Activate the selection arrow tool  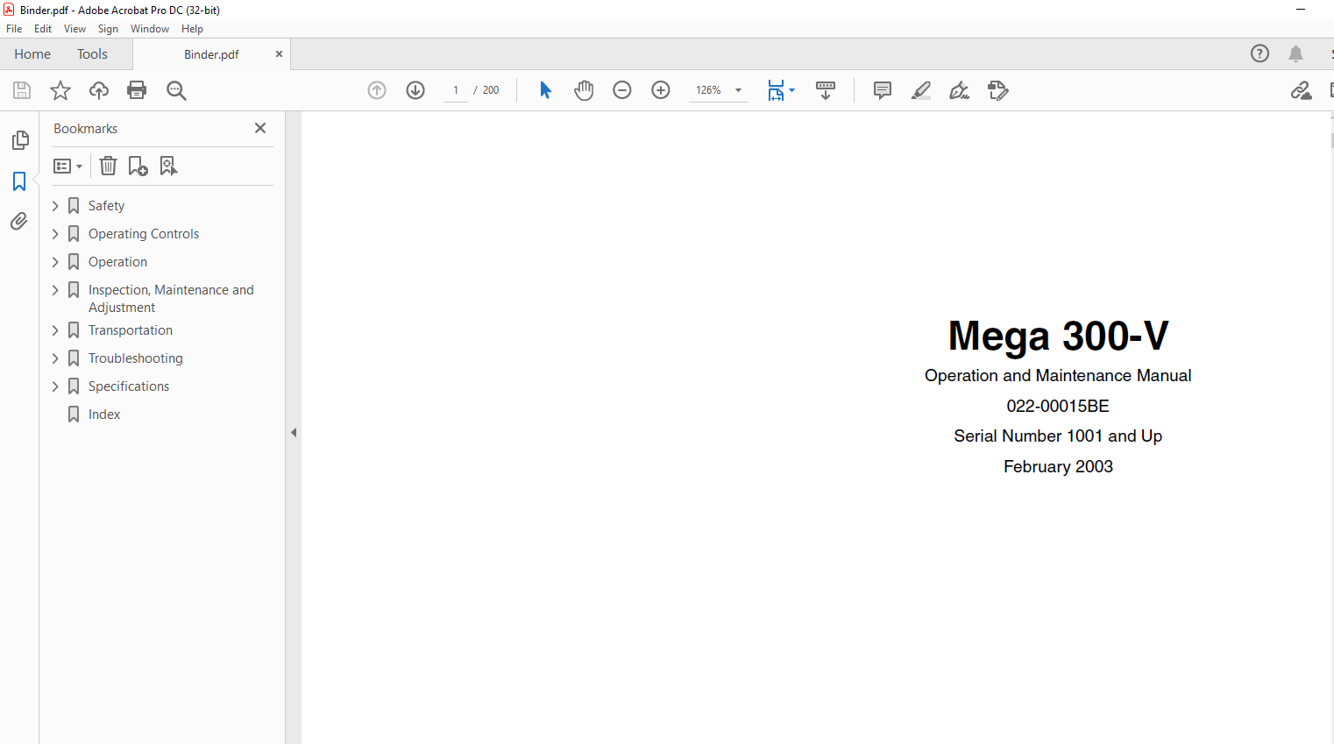pos(545,90)
